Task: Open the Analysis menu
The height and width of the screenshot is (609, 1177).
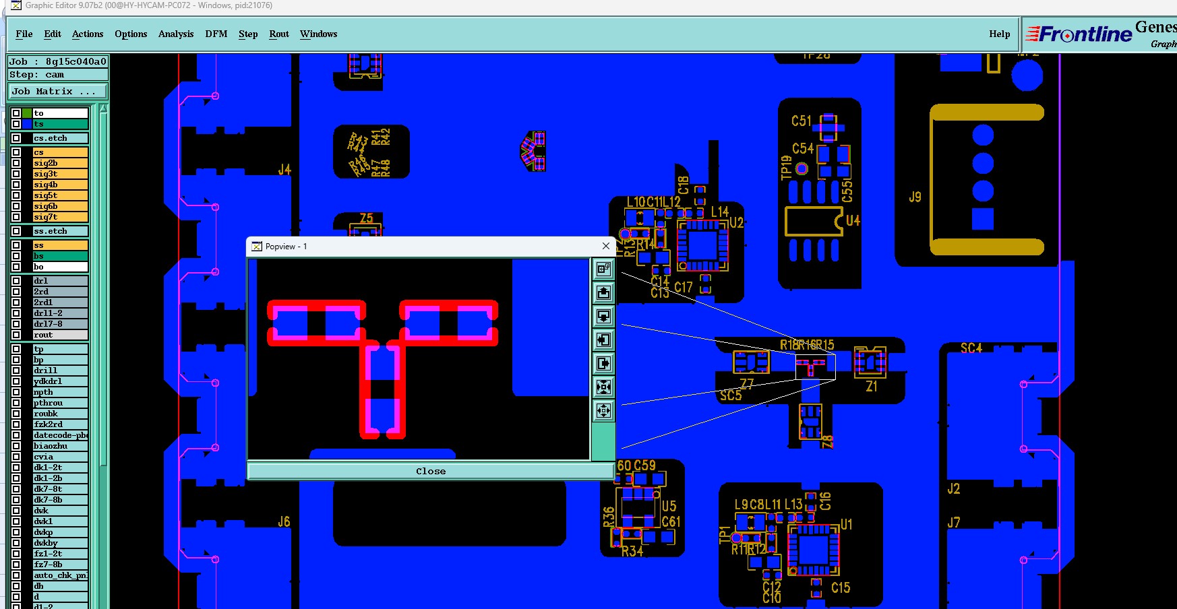Action: click(x=176, y=34)
